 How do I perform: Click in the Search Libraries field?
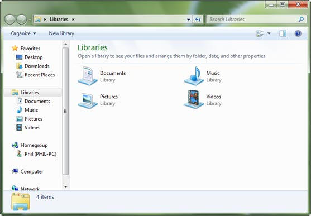click(252, 19)
